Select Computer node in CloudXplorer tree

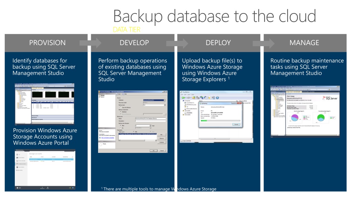187,101
